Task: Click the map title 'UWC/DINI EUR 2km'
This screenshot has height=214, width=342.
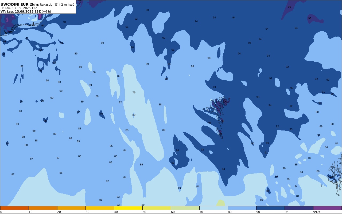Action: (19, 5)
